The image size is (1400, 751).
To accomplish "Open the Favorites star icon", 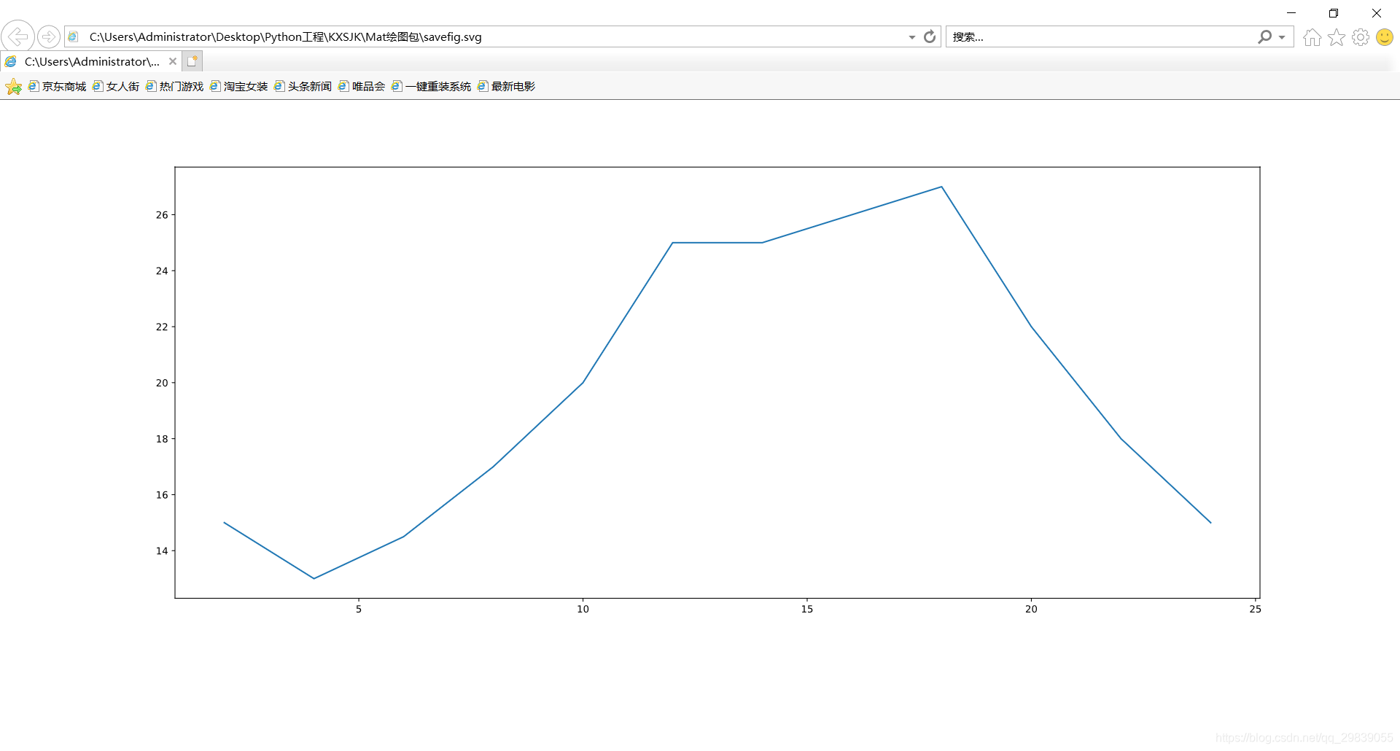I will (x=1337, y=37).
